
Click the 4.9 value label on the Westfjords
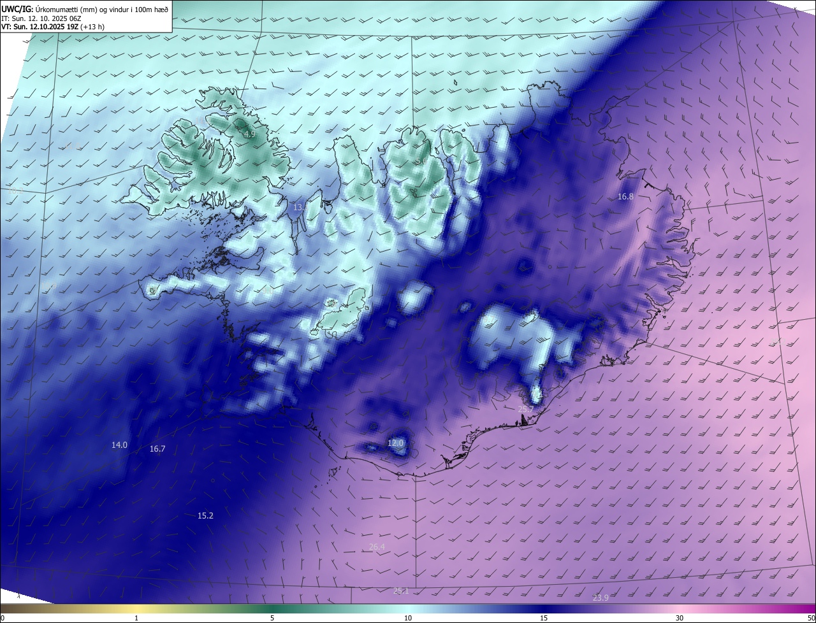point(249,134)
